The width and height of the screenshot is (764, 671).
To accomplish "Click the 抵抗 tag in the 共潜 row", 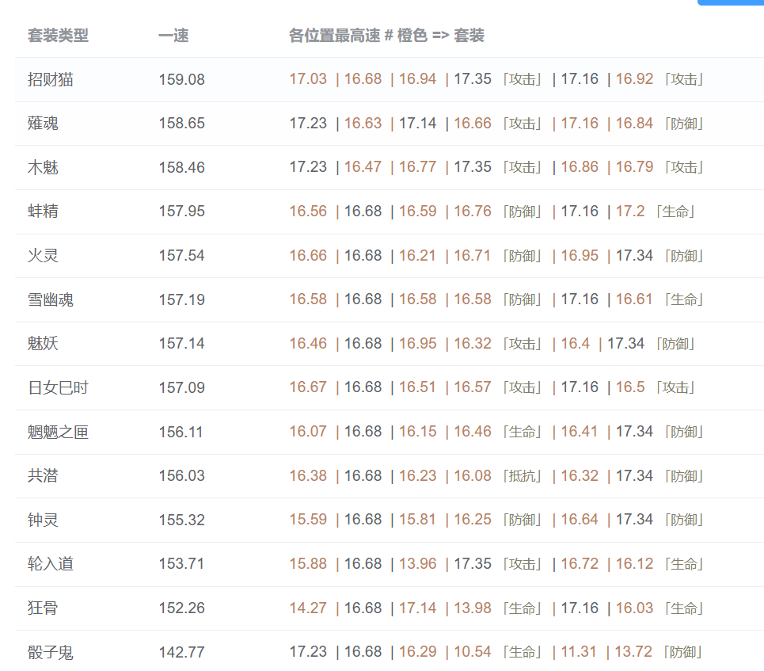I will point(523,476).
